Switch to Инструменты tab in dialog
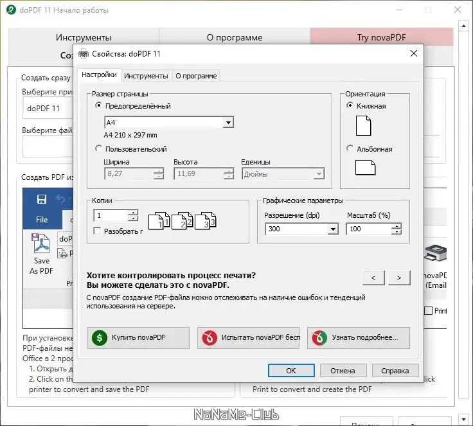 [146, 76]
